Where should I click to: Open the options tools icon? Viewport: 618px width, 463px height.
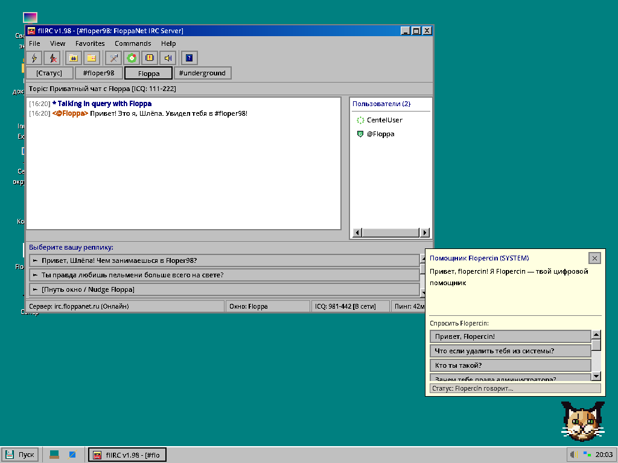pos(113,58)
